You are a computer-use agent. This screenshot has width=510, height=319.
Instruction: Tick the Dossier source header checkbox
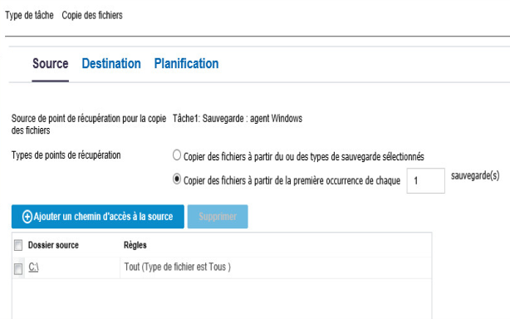pos(18,245)
